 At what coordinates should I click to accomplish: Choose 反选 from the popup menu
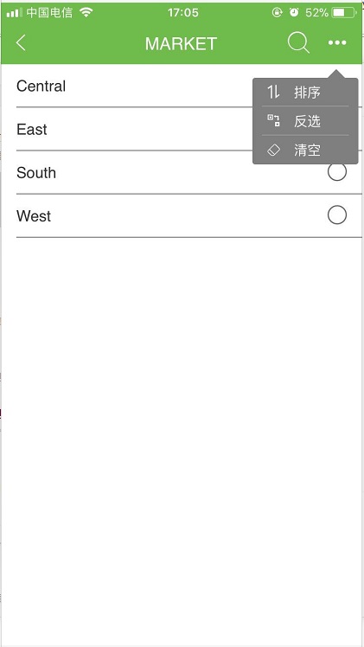(x=305, y=120)
